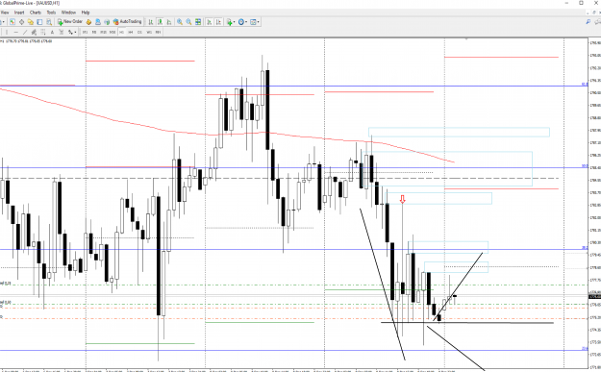This screenshot has width=601, height=372.
Task: Click the search magnifier icon at right
Action: point(588,22)
